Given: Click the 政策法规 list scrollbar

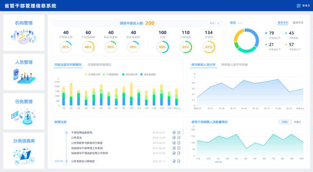Looking at the screenshot, I should pos(183,132).
